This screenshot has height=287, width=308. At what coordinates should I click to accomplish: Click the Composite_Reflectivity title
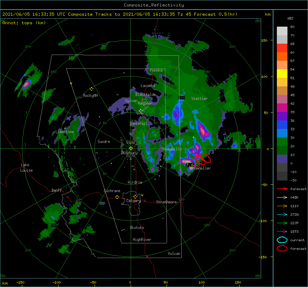154,5
